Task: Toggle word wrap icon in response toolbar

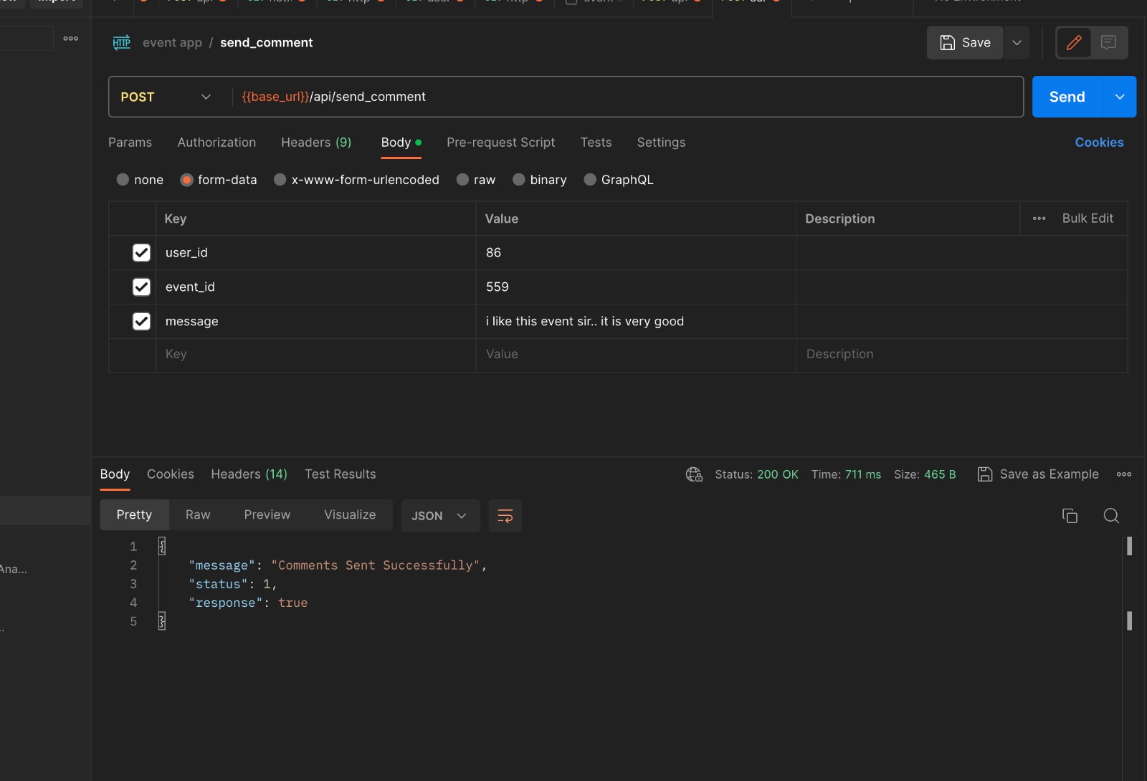Action: [x=505, y=516]
